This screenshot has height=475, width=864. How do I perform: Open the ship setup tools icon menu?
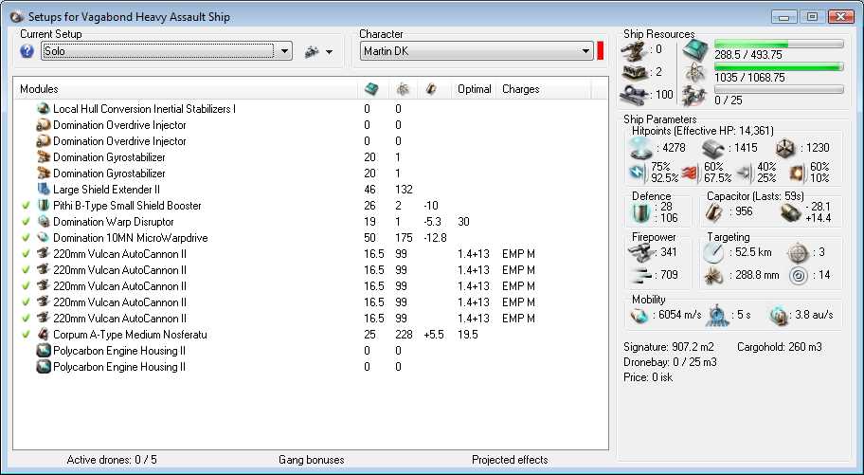tap(312, 52)
